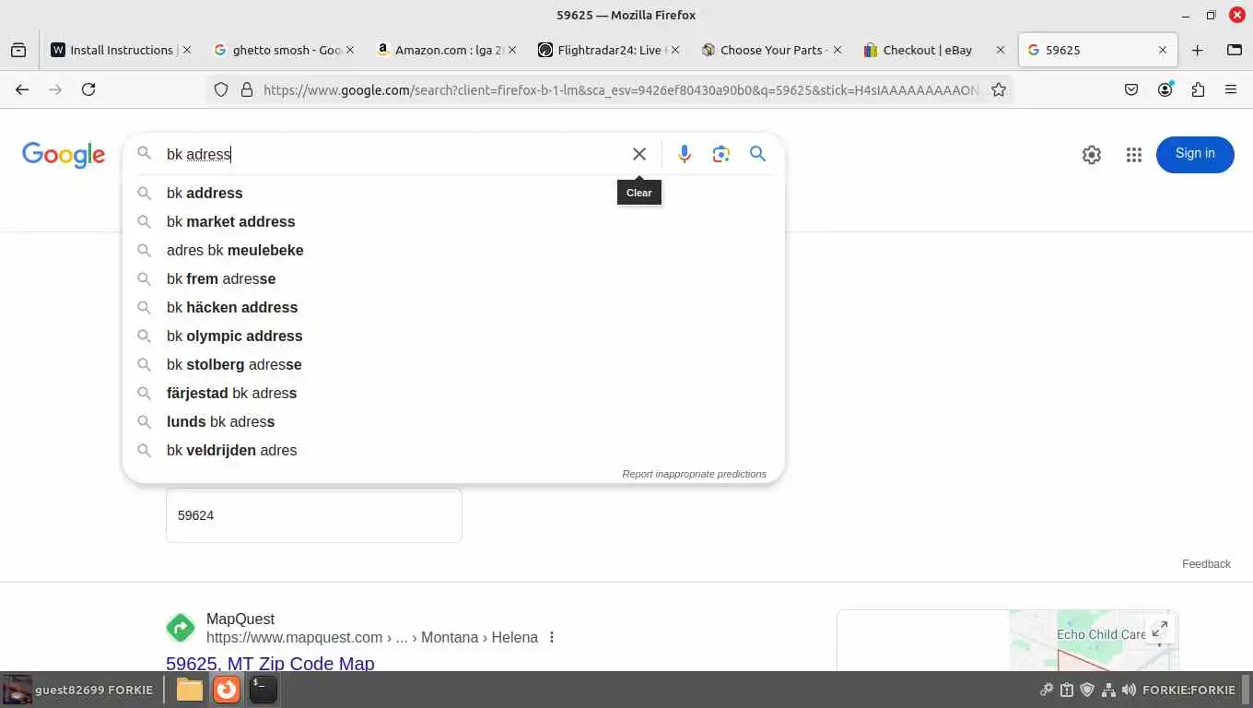Click the Firefox View icon
The width and height of the screenshot is (1253, 708).
tap(18, 50)
